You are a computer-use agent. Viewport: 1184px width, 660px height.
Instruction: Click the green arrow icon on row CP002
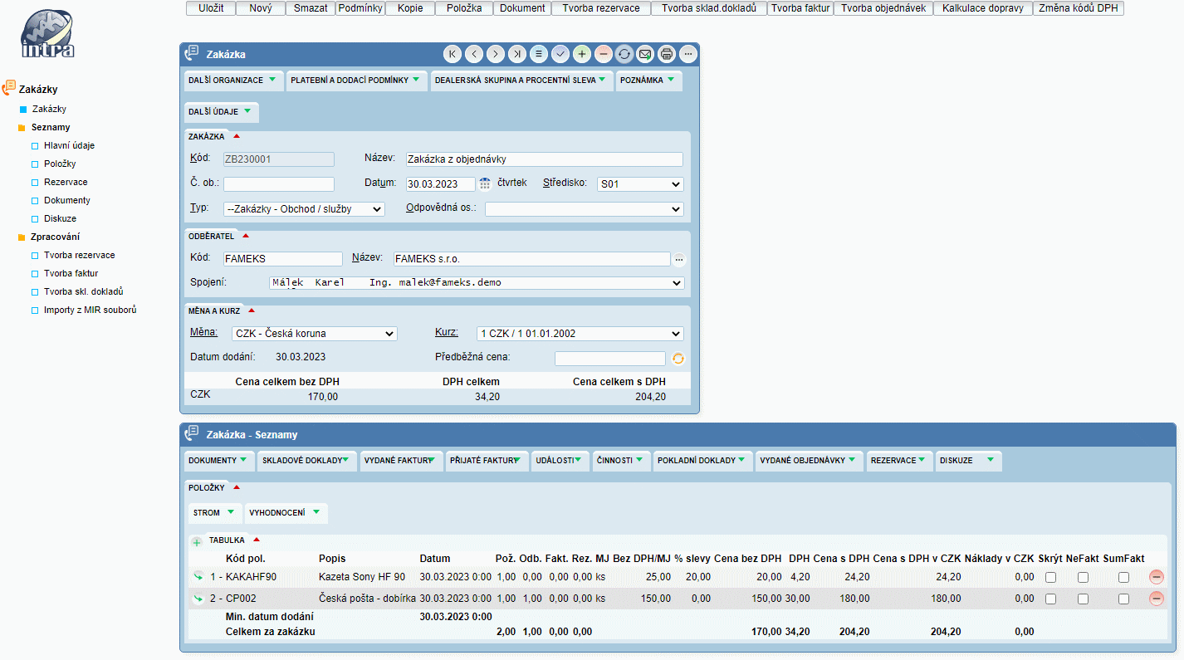198,598
